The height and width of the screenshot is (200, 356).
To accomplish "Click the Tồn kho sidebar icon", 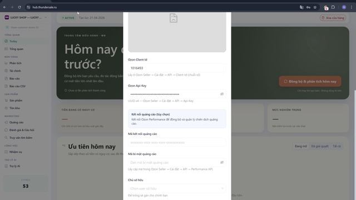I will [x=6, y=108].
